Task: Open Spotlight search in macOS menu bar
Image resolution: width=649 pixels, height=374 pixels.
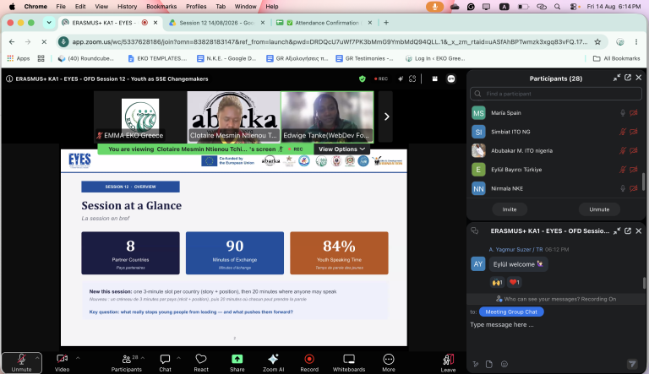Action: (x=557, y=7)
